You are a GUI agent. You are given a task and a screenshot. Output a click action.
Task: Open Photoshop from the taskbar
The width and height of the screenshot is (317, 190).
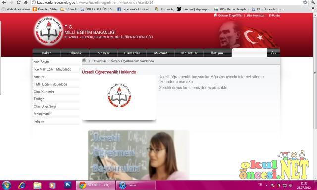[x=68, y=185]
